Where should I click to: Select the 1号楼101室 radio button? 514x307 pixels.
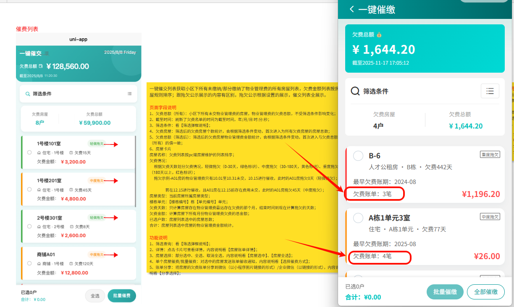point(29,152)
